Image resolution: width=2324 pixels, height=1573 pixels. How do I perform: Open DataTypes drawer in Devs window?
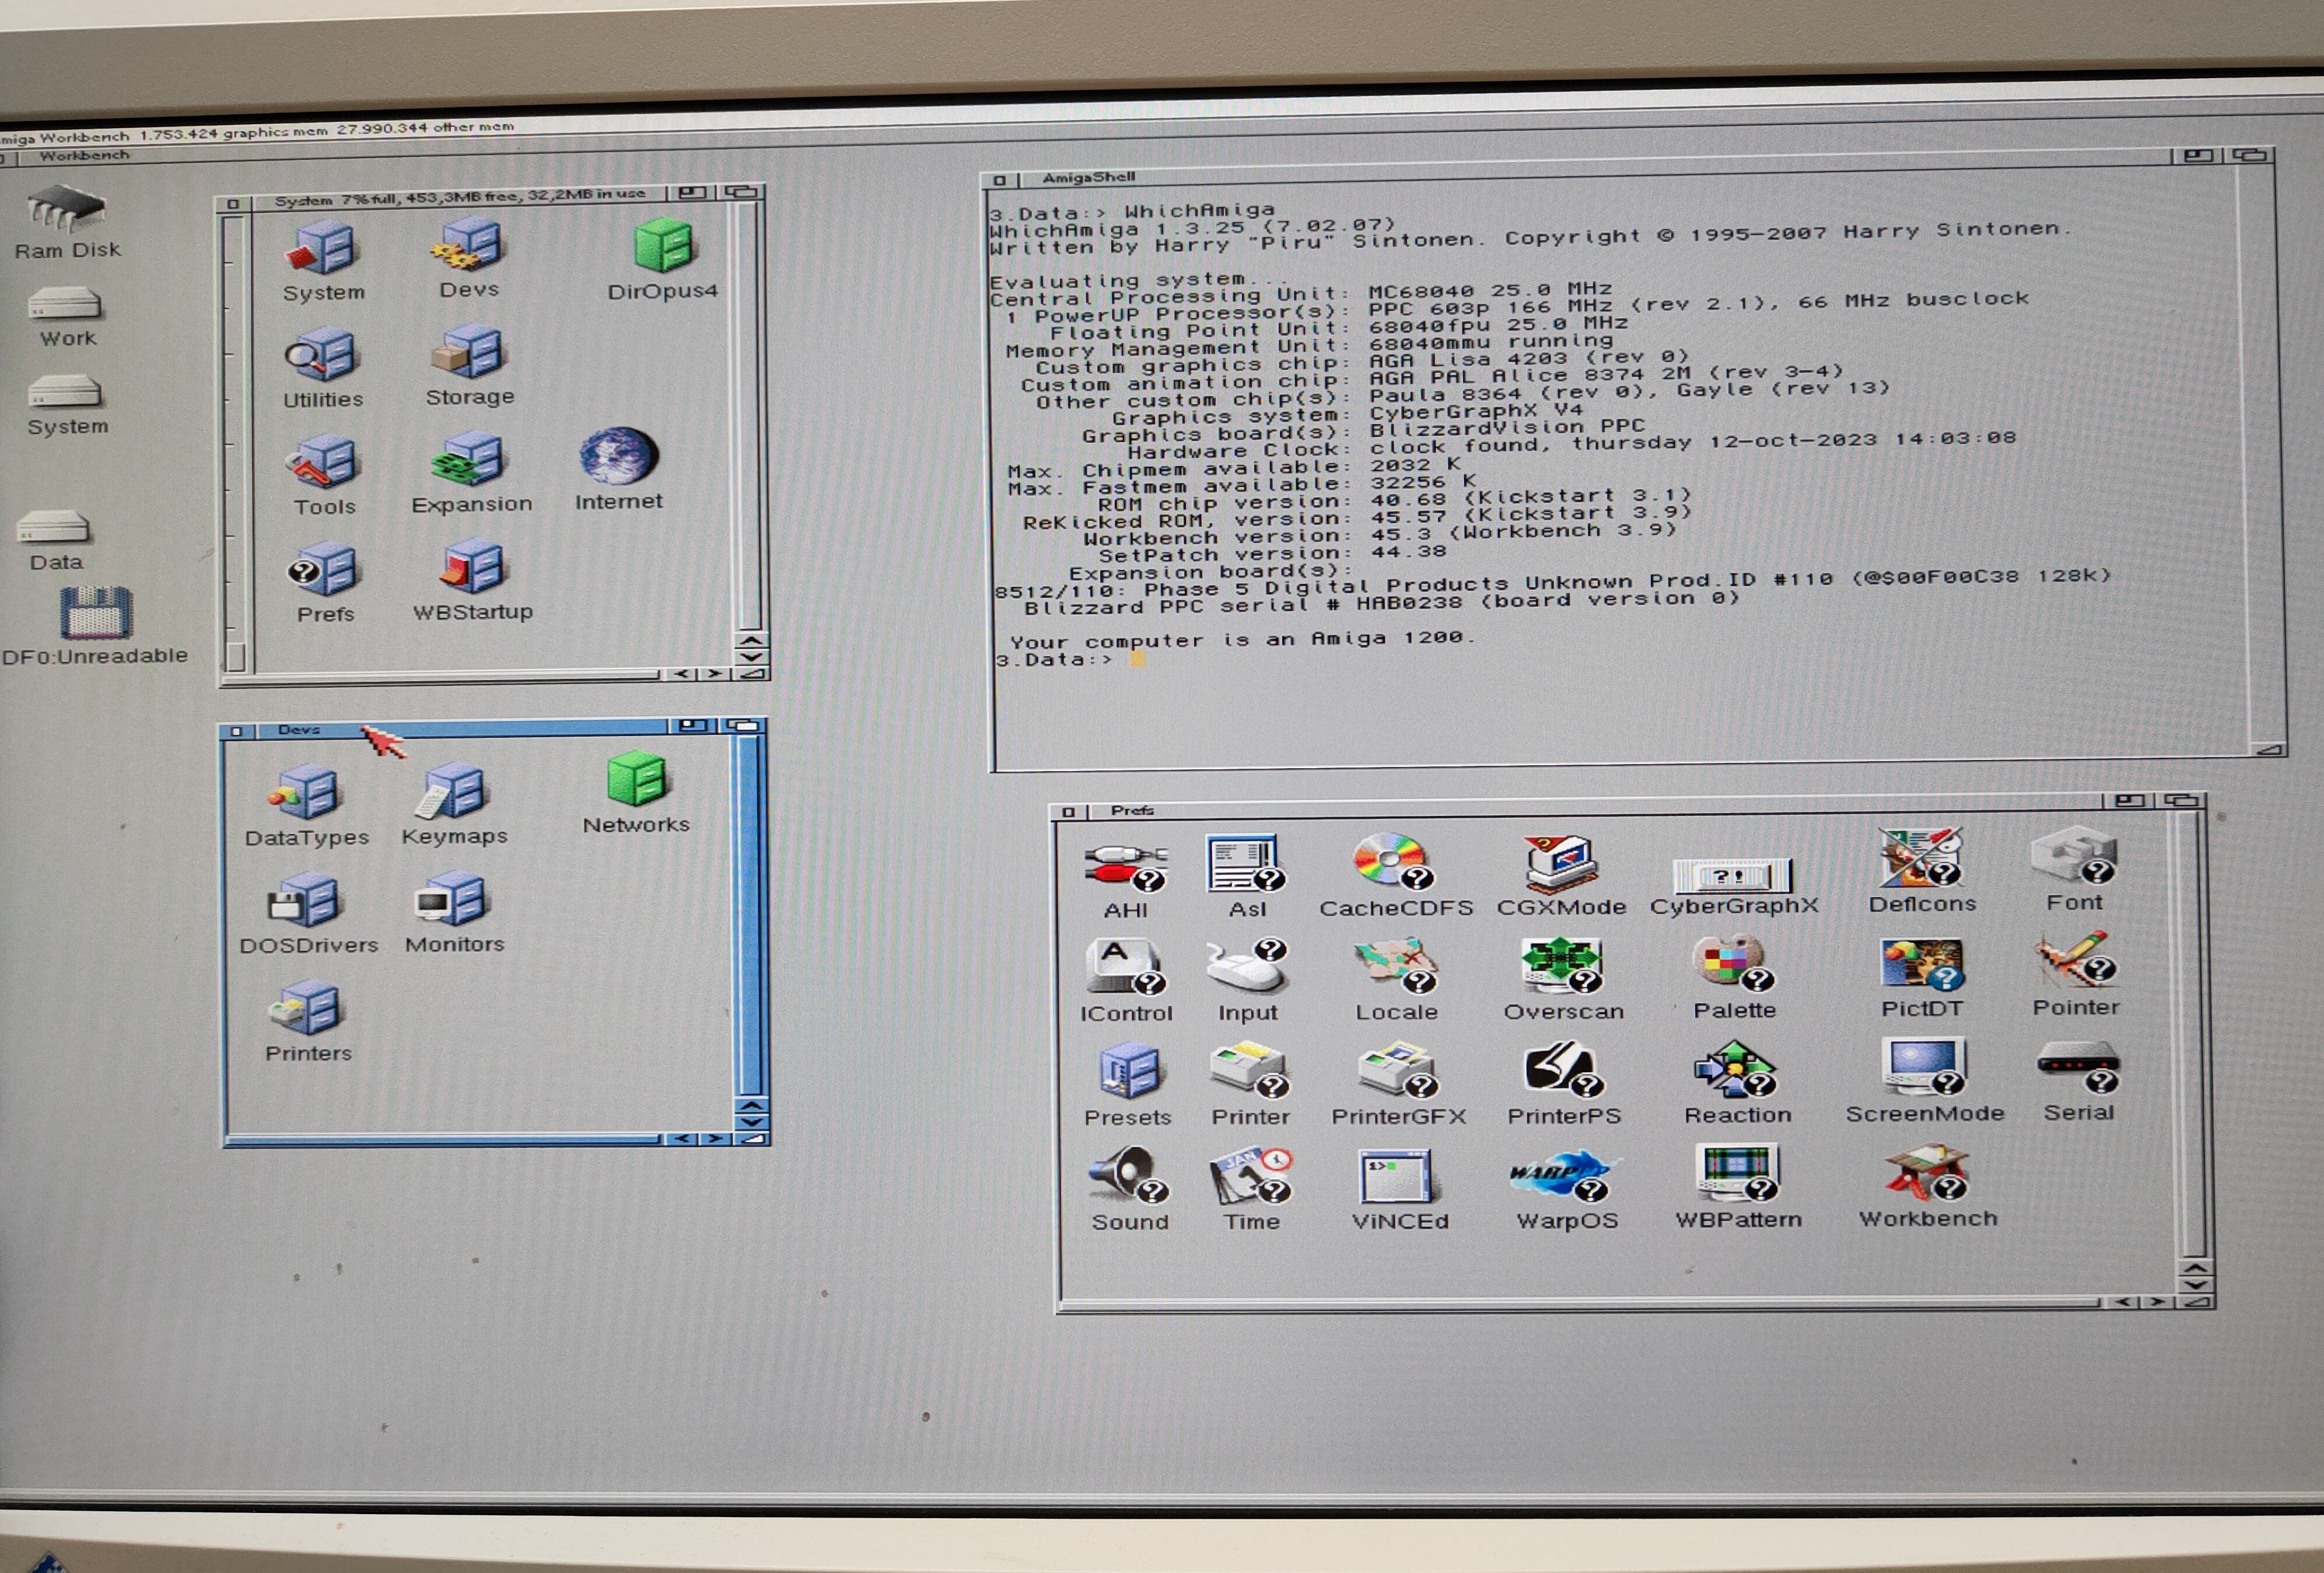305,792
